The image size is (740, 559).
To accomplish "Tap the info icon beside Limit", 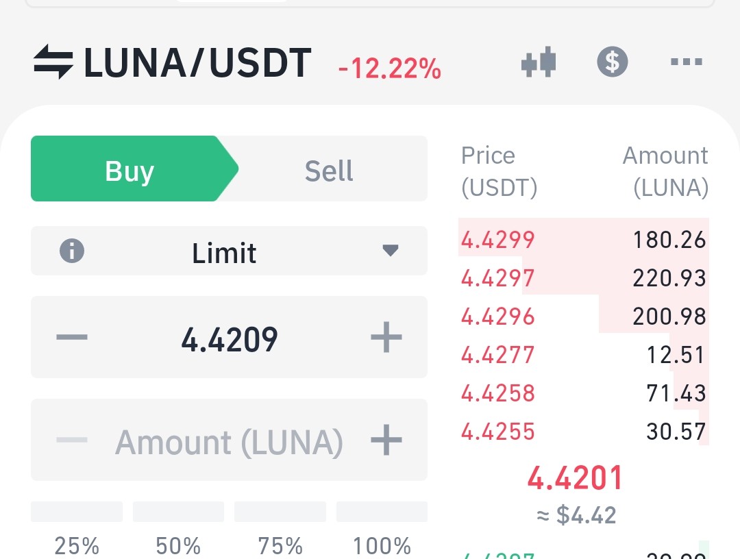I will pos(72,251).
